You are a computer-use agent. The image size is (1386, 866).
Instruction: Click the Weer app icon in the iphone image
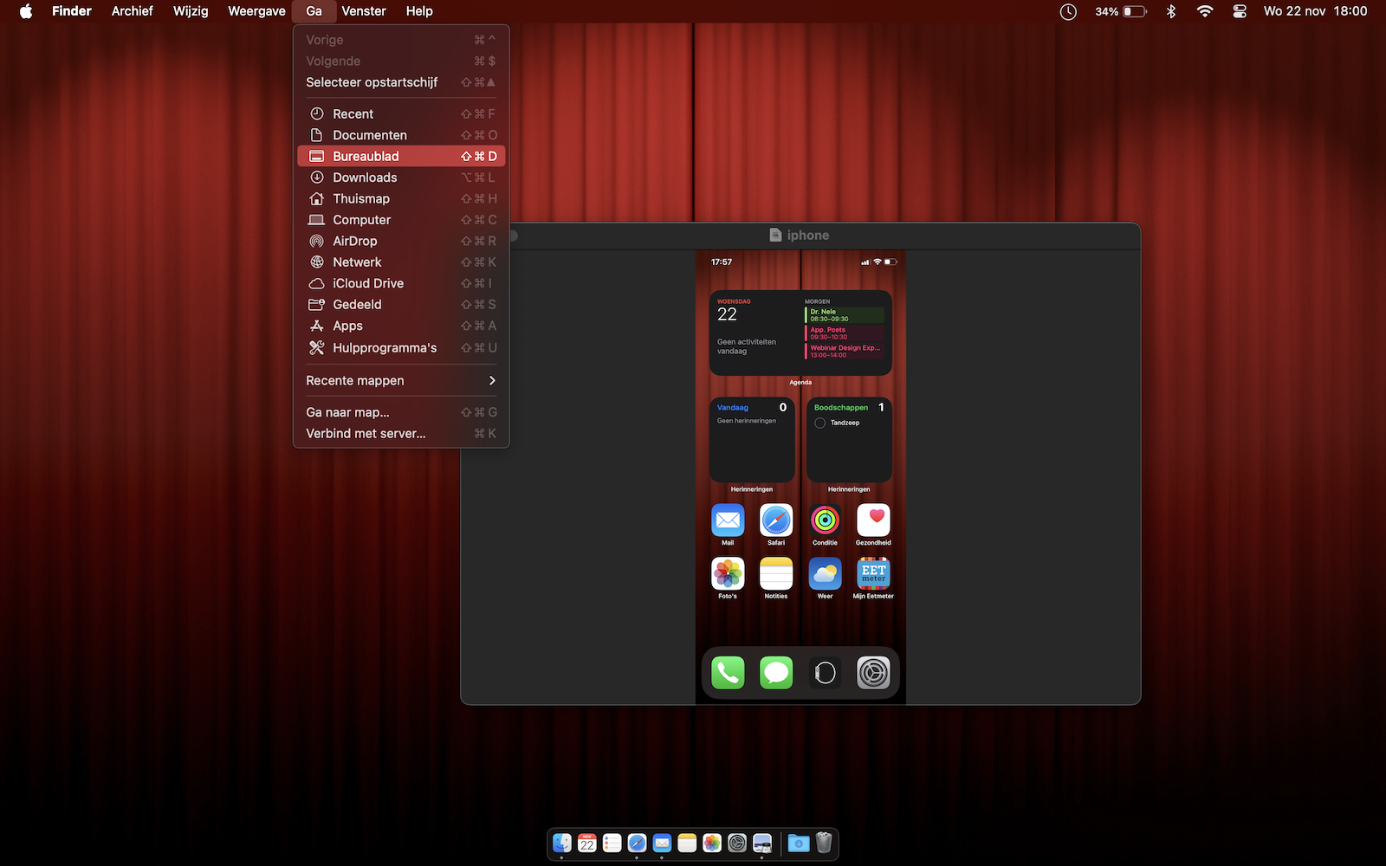tap(825, 573)
